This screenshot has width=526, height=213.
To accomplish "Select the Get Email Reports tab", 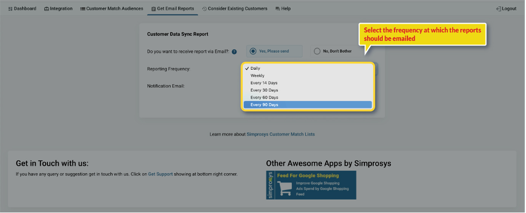I will click(x=172, y=9).
